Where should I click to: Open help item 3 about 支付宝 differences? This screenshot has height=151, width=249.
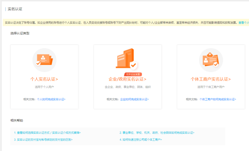[43, 139]
